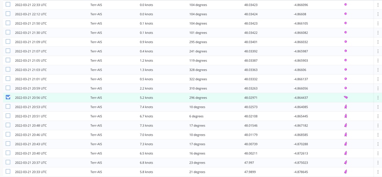Open the kebab menu for 21:50 UTC row
Viewport: 382px width, 177px height.
click(378, 23)
